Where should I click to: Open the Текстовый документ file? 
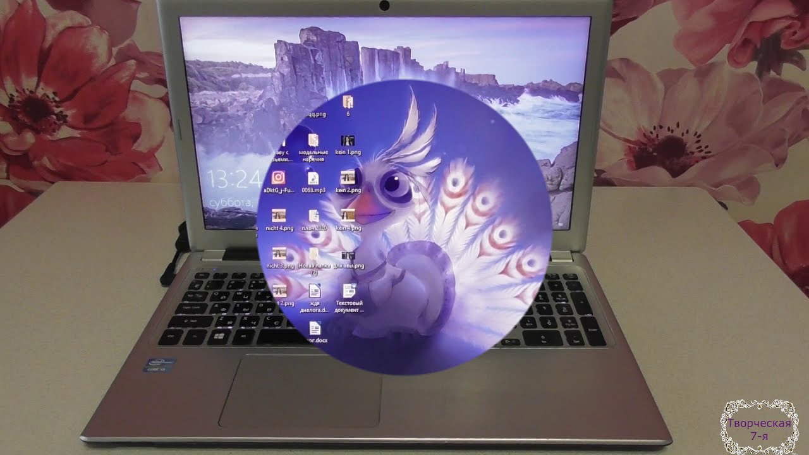pyautogui.click(x=350, y=299)
